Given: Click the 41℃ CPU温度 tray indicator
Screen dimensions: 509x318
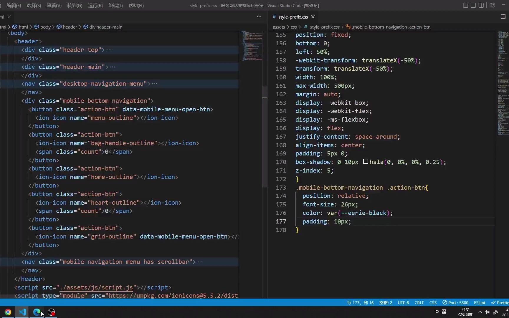Looking at the screenshot, I should [x=465, y=312].
